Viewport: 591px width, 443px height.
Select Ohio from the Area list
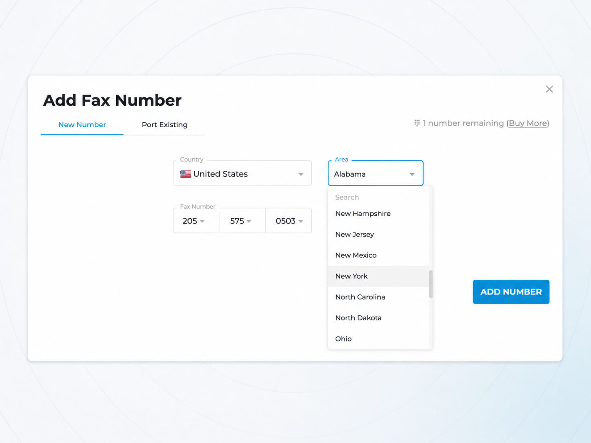click(379, 339)
